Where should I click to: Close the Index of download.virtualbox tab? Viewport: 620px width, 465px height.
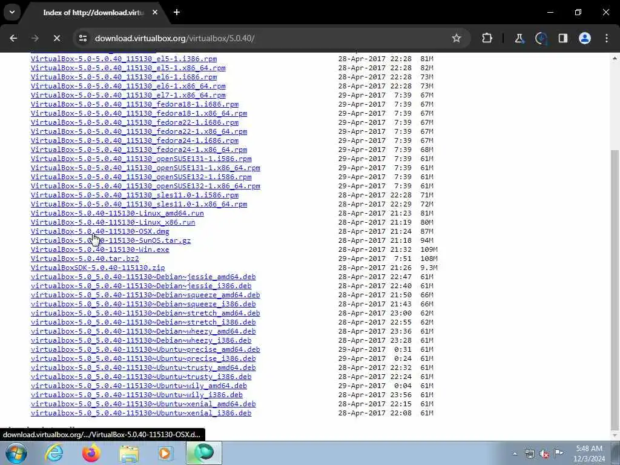[x=155, y=12]
